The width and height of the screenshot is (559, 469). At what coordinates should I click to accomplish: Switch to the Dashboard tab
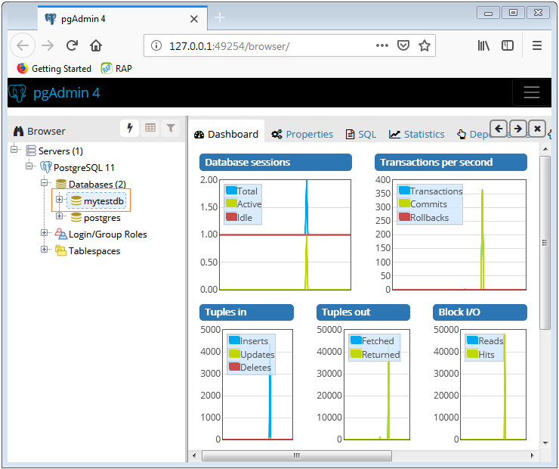(x=227, y=134)
